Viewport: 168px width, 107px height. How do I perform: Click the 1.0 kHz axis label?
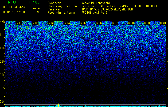(2, 48)
